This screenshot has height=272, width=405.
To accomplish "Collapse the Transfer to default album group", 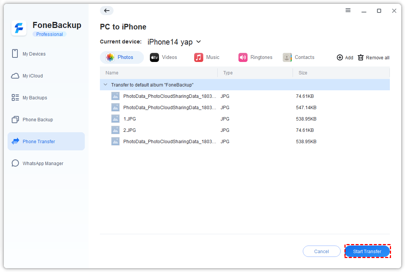I will [x=105, y=85].
